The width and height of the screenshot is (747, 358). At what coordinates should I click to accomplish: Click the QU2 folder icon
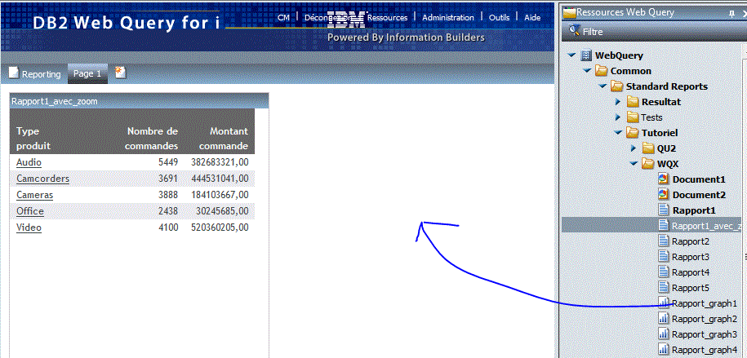pyautogui.click(x=648, y=148)
